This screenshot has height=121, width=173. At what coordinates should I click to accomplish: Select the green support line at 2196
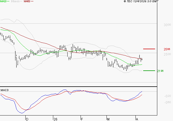pos(149,71)
